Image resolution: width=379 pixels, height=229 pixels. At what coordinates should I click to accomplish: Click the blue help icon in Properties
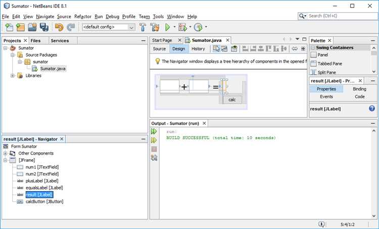(x=372, y=108)
